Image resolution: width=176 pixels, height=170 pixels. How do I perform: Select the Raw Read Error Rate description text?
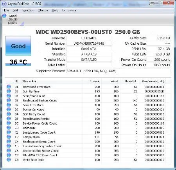point(36,87)
